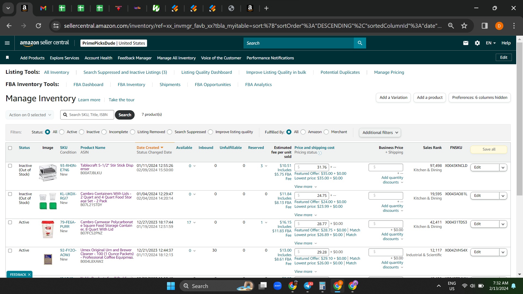Viewport: 523px width, 294px height.
Task: Select the Inactive status filter
Action: tap(81, 132)
